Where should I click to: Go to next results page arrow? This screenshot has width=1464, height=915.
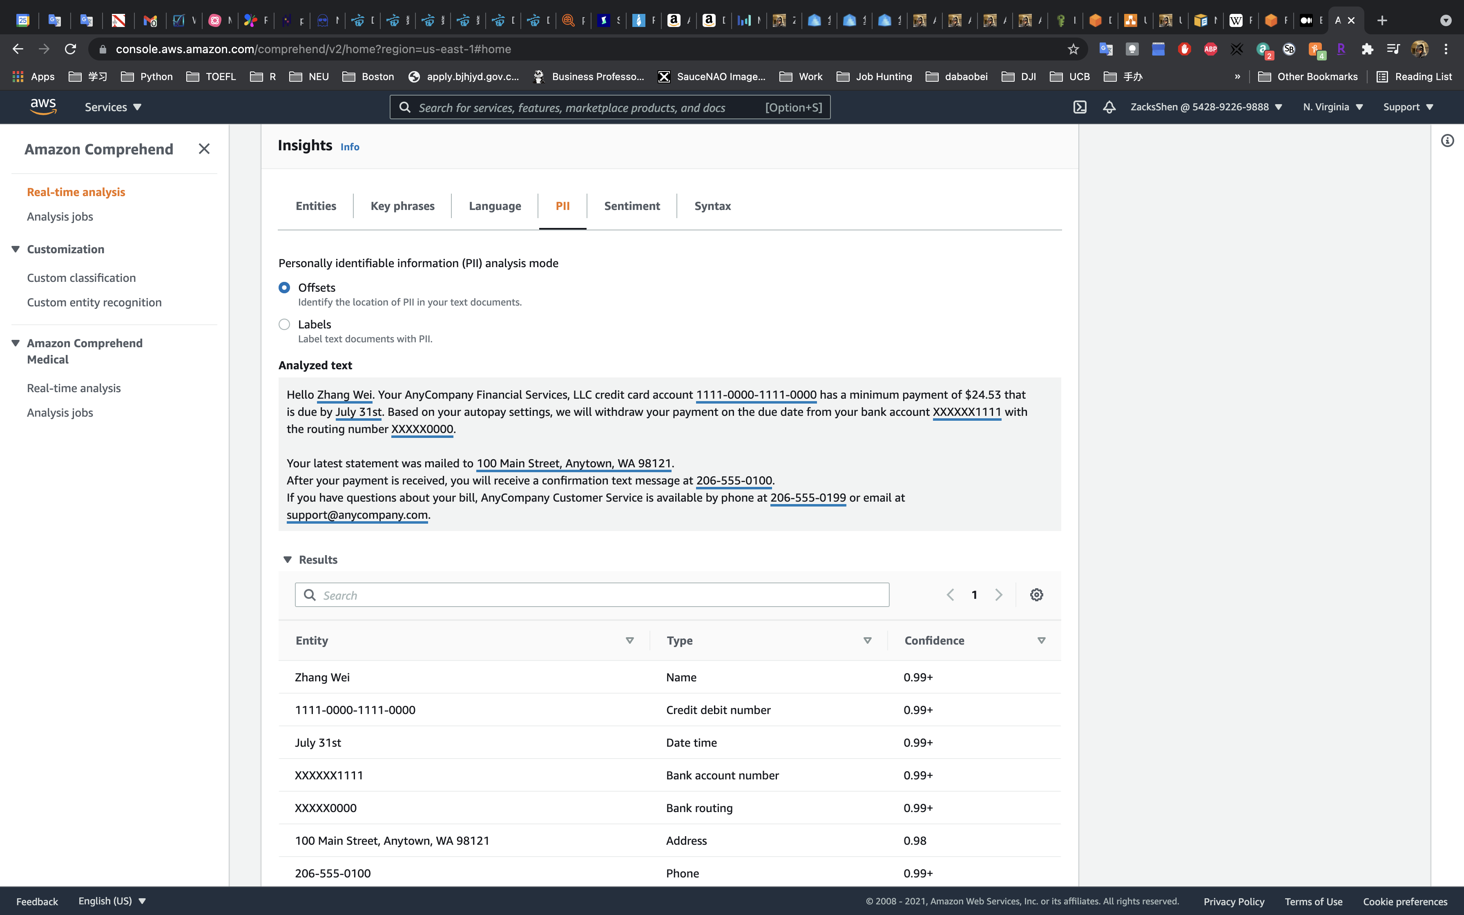coord(999,595)
